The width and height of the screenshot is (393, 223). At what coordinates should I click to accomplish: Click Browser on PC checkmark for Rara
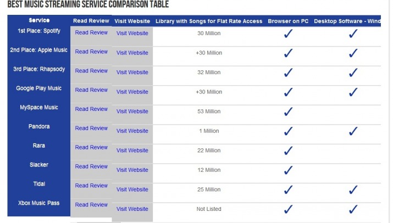click(x=288, y=150)
